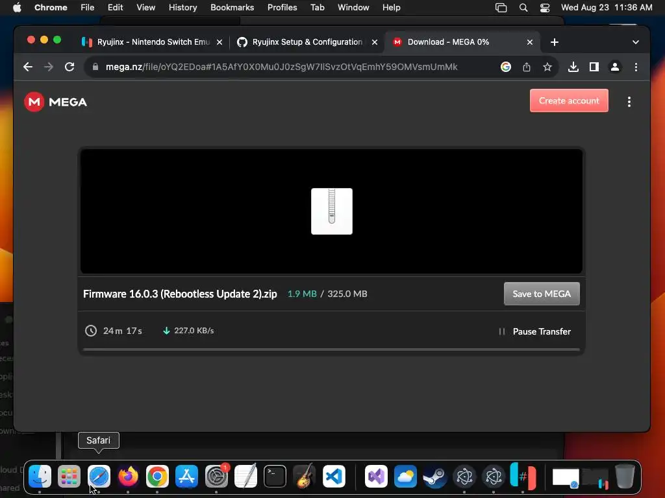Open Steam from the dock
Image resolution: width=665 pixels, height=498 pixels.
(x=434, y=477)
